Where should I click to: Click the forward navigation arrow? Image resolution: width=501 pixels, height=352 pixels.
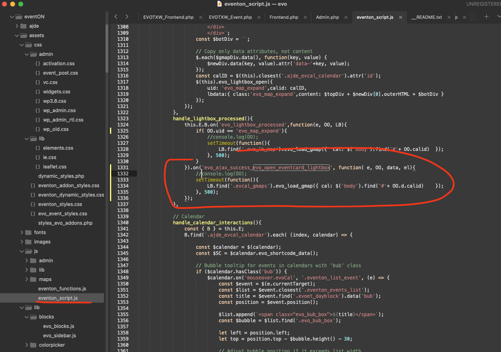[x=127, y=17]
